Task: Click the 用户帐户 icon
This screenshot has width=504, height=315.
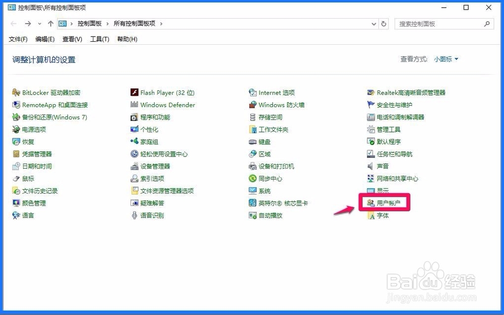Action: pos(371,203)
